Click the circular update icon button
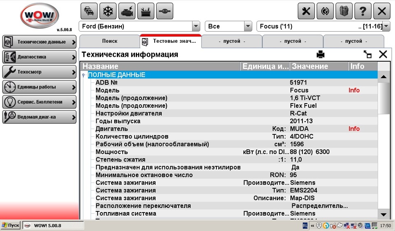The height and width of the screenshot is (231, 395). [325, 11]
